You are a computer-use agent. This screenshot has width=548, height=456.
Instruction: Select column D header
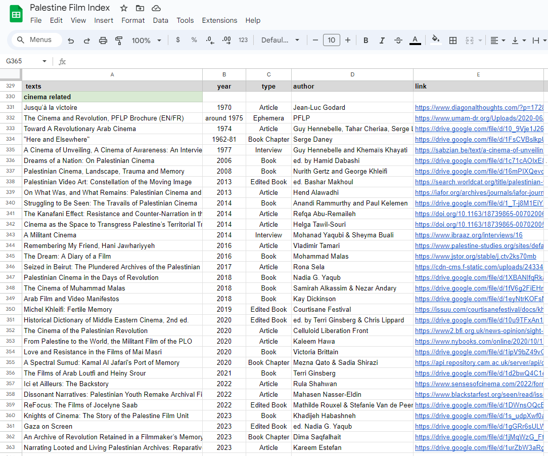[x=352, y=74]
